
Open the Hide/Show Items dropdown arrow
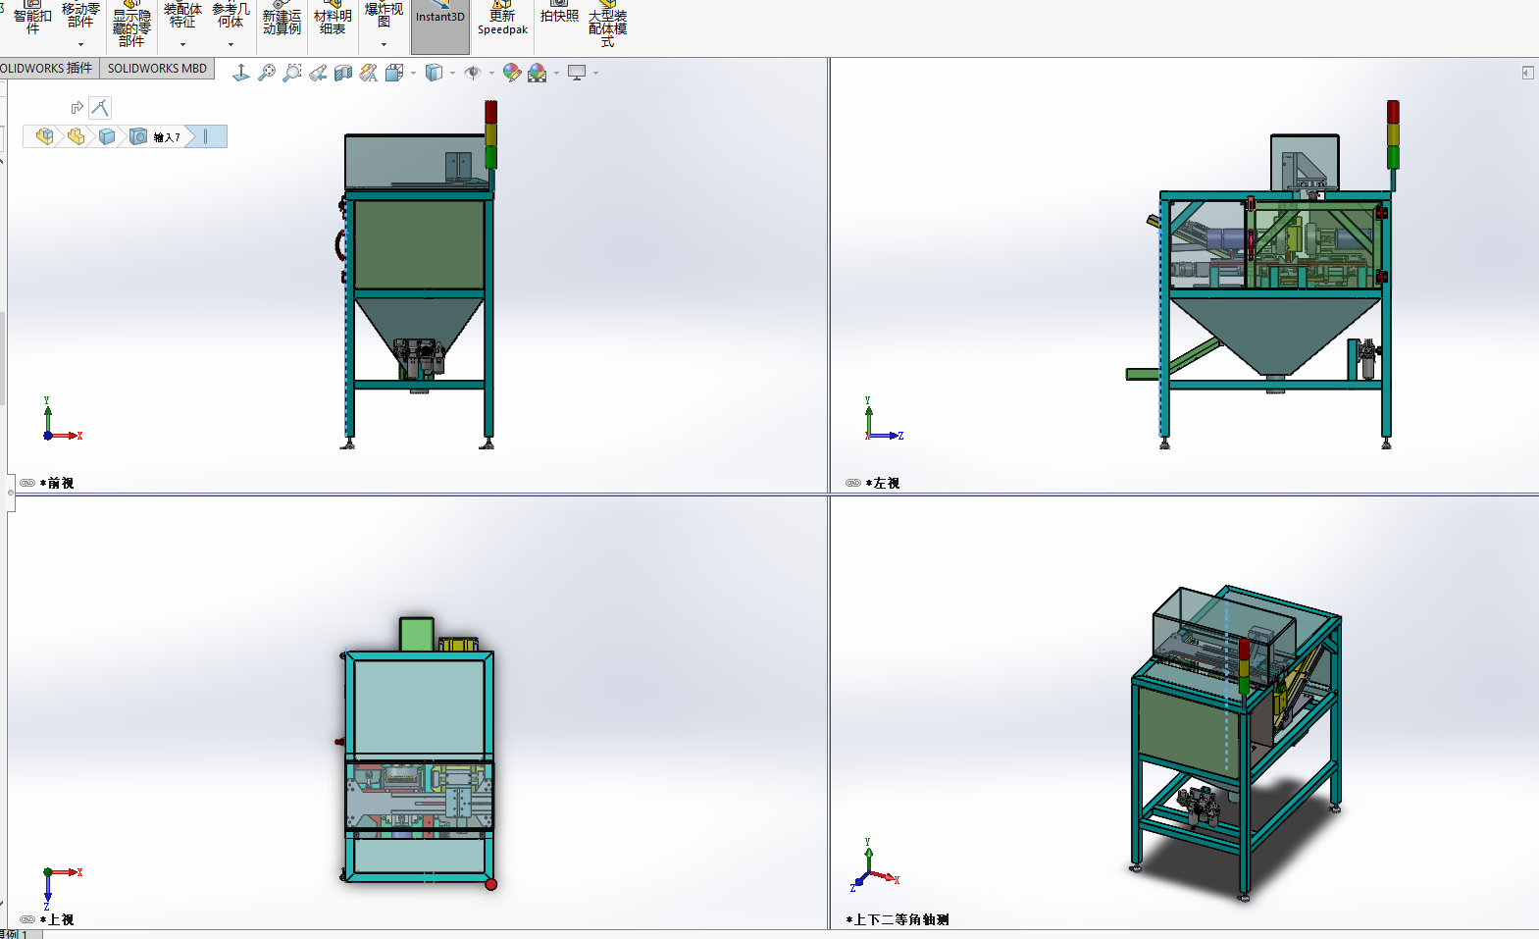[x=491, y=73]
